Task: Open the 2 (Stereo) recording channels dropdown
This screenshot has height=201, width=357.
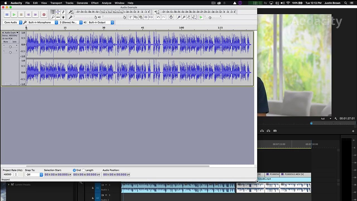Action: point(70,22)
